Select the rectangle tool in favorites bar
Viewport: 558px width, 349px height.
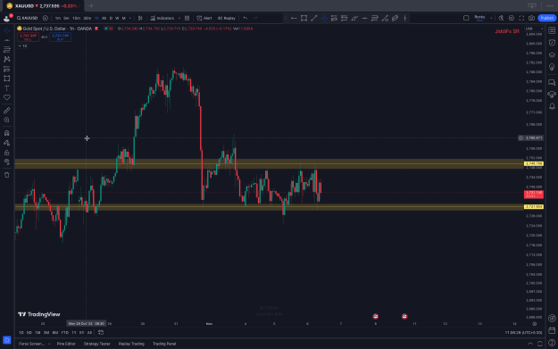click(304, 18)
